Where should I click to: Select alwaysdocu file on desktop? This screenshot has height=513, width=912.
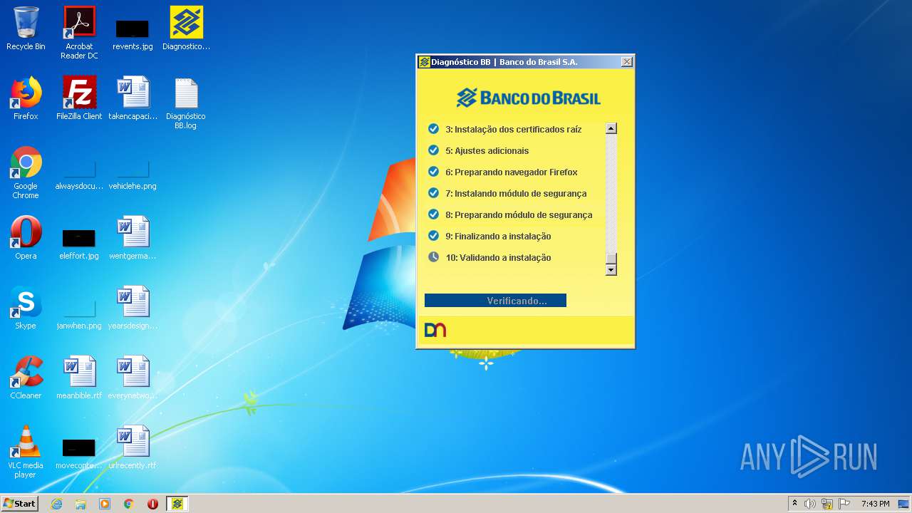coord(79,175)
